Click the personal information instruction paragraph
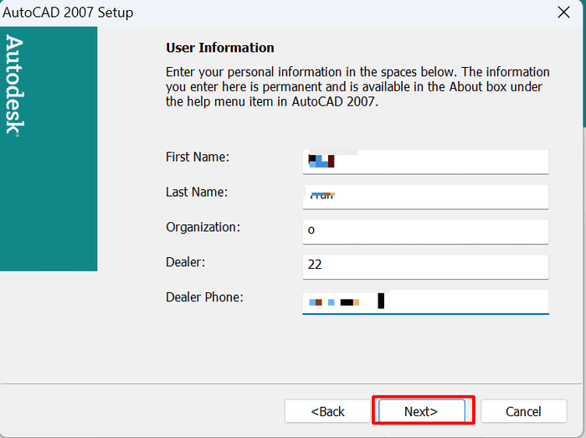Viewport: 586px width, 438px height. [x=357, y=87]
